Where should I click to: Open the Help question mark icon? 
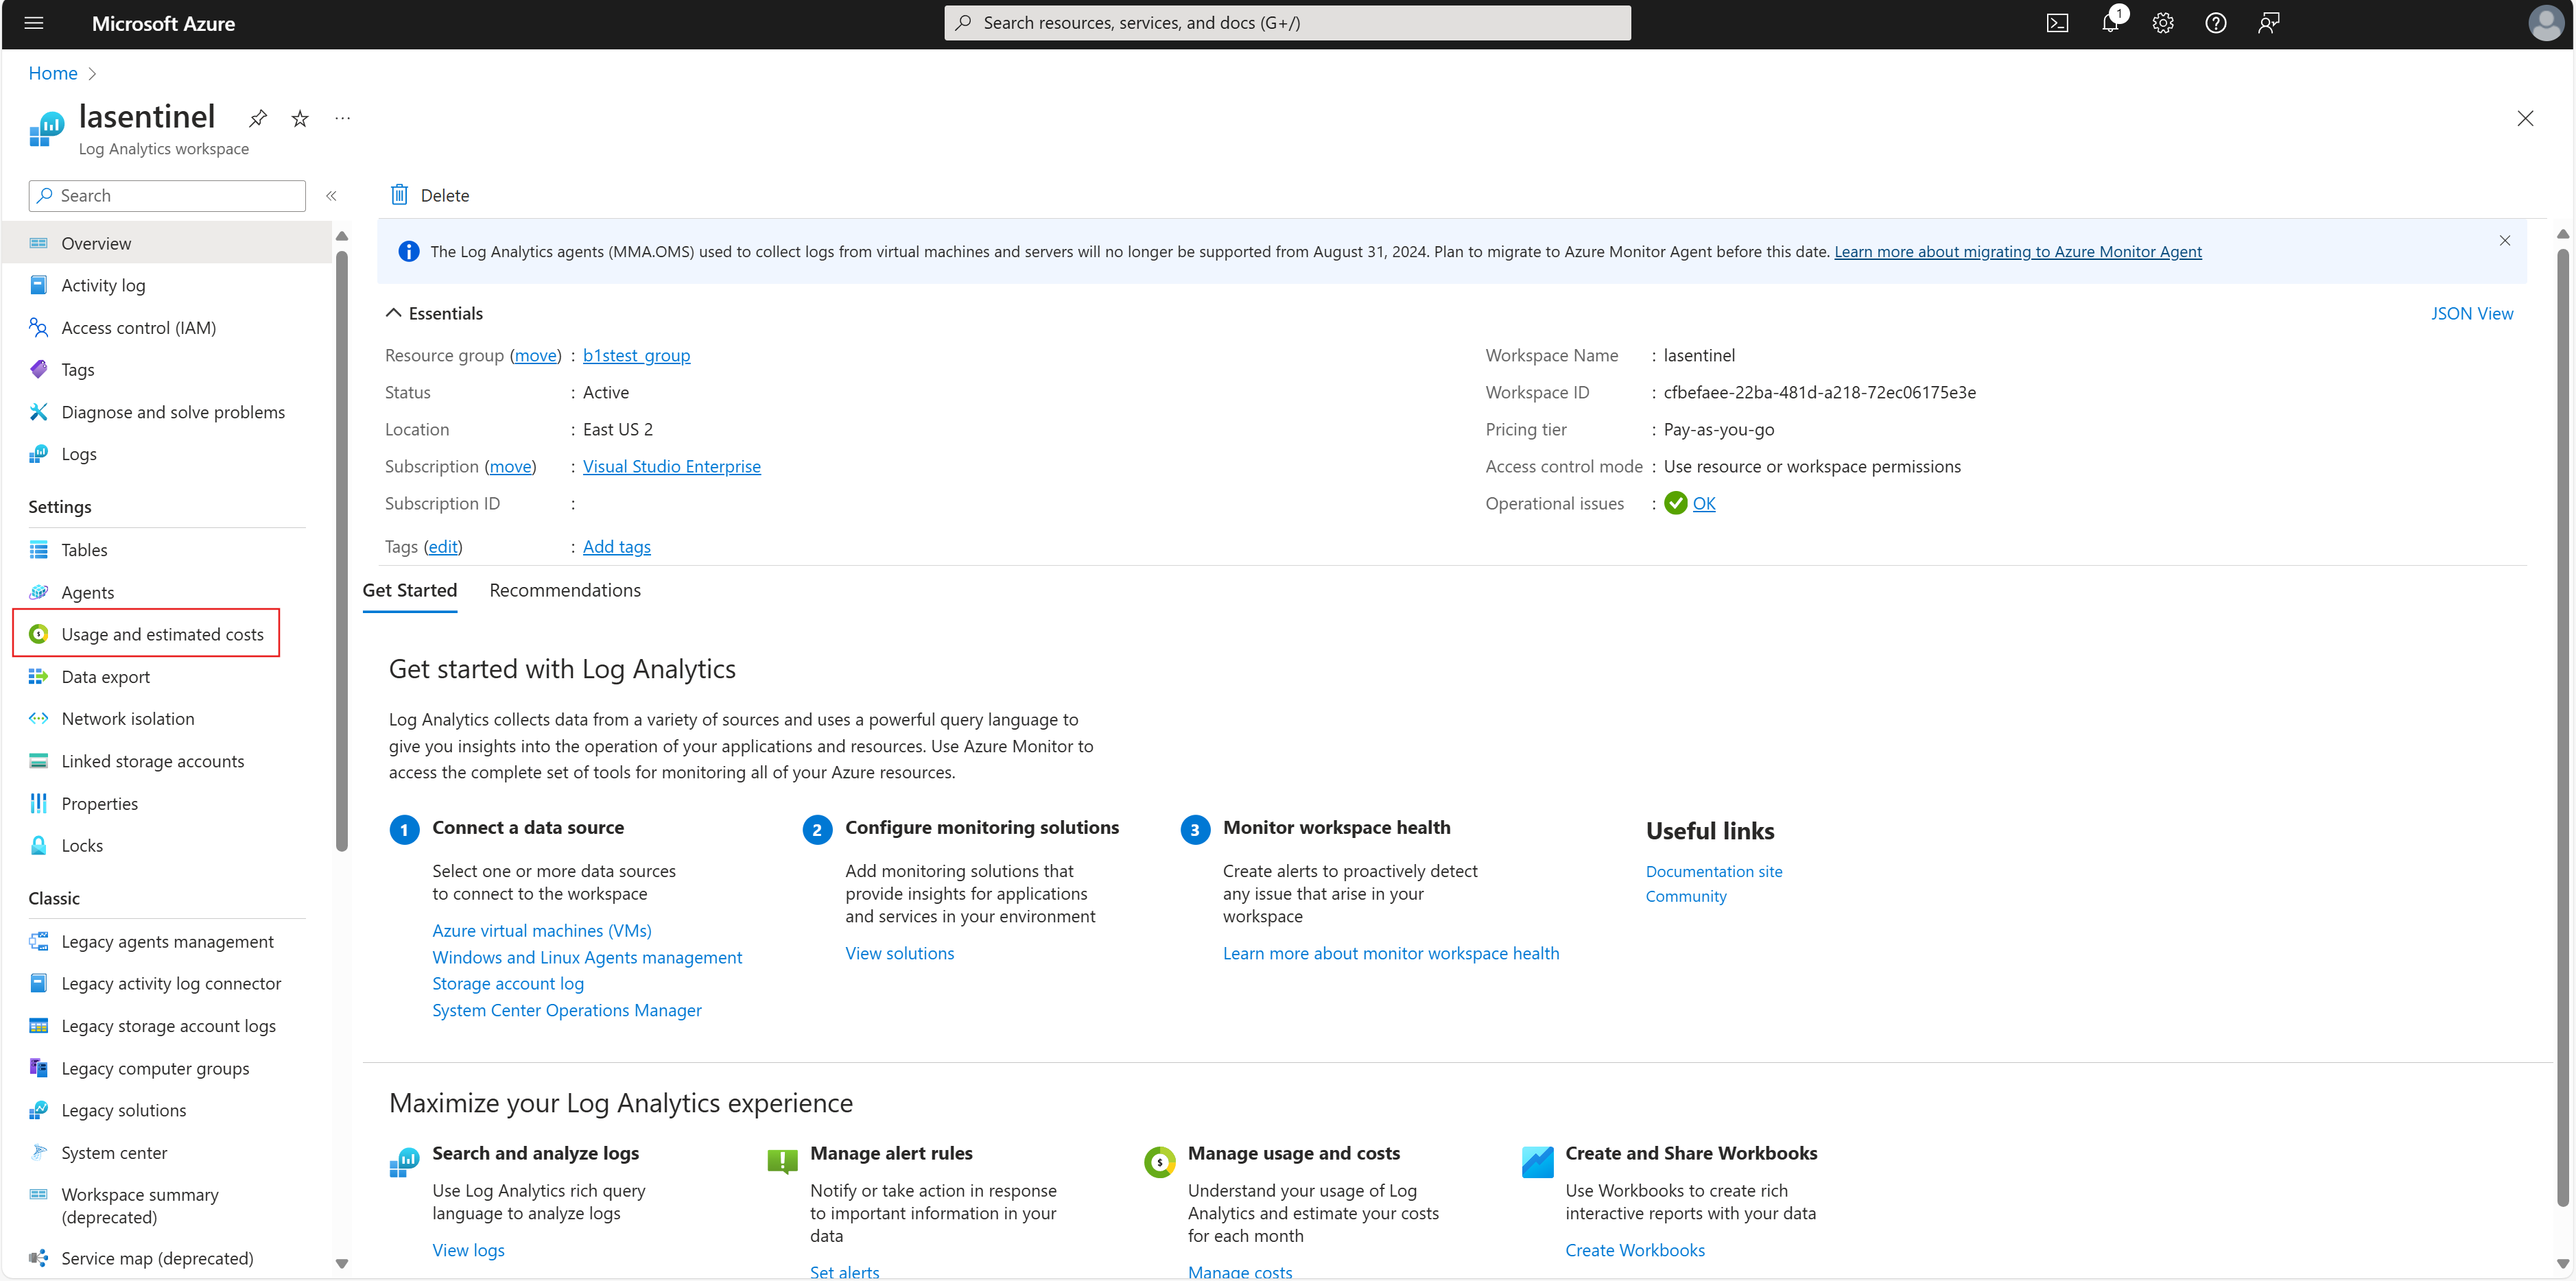(x=2216, y=23)
